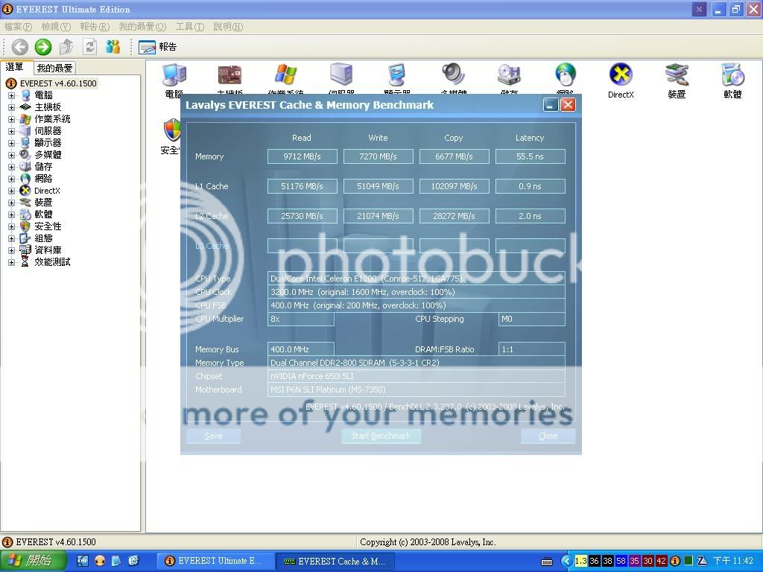The width and height of the screenshot is (763, 572).
Task: Expand the 多媒體 tree node
Action: (x=12, y=155)
